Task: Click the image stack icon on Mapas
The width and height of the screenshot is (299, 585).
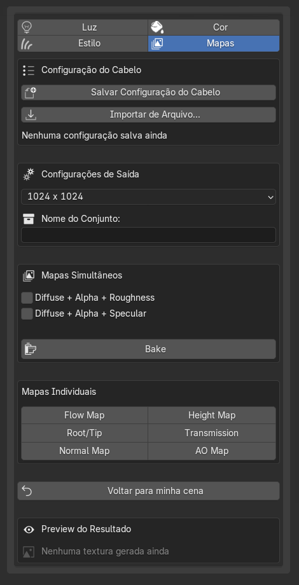Action: point(157,44)
